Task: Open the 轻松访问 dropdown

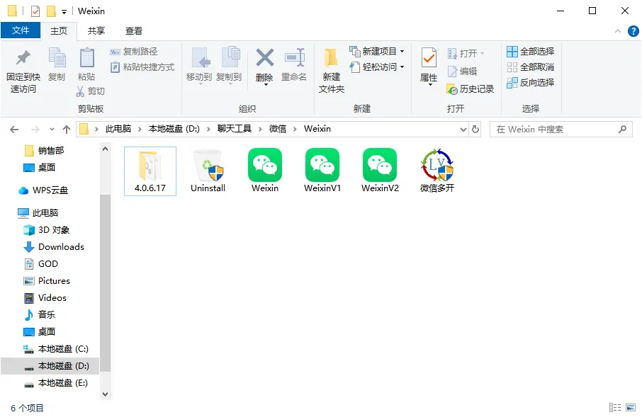Action: [377, 67]
